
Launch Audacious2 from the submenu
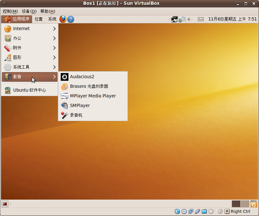tap(93, 77)
